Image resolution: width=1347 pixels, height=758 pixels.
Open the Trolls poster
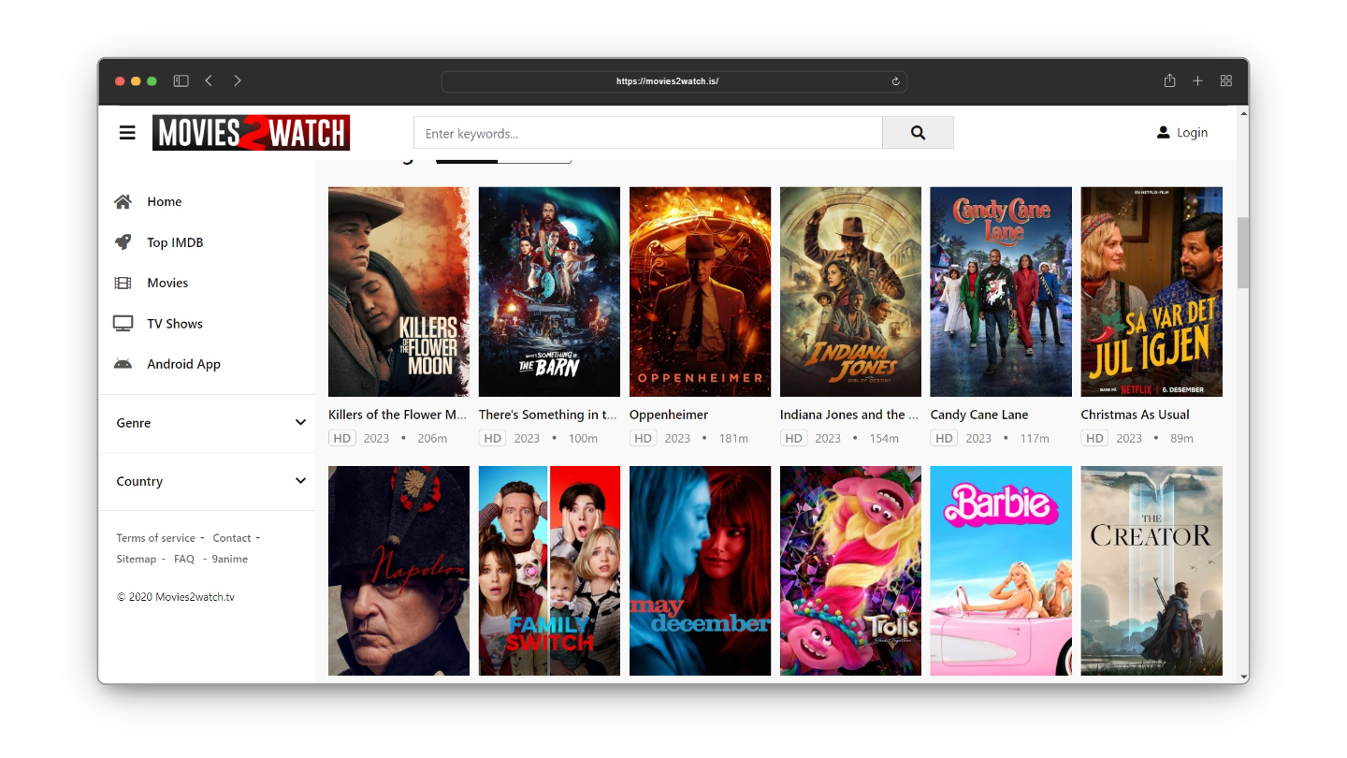tap(850, 571)
